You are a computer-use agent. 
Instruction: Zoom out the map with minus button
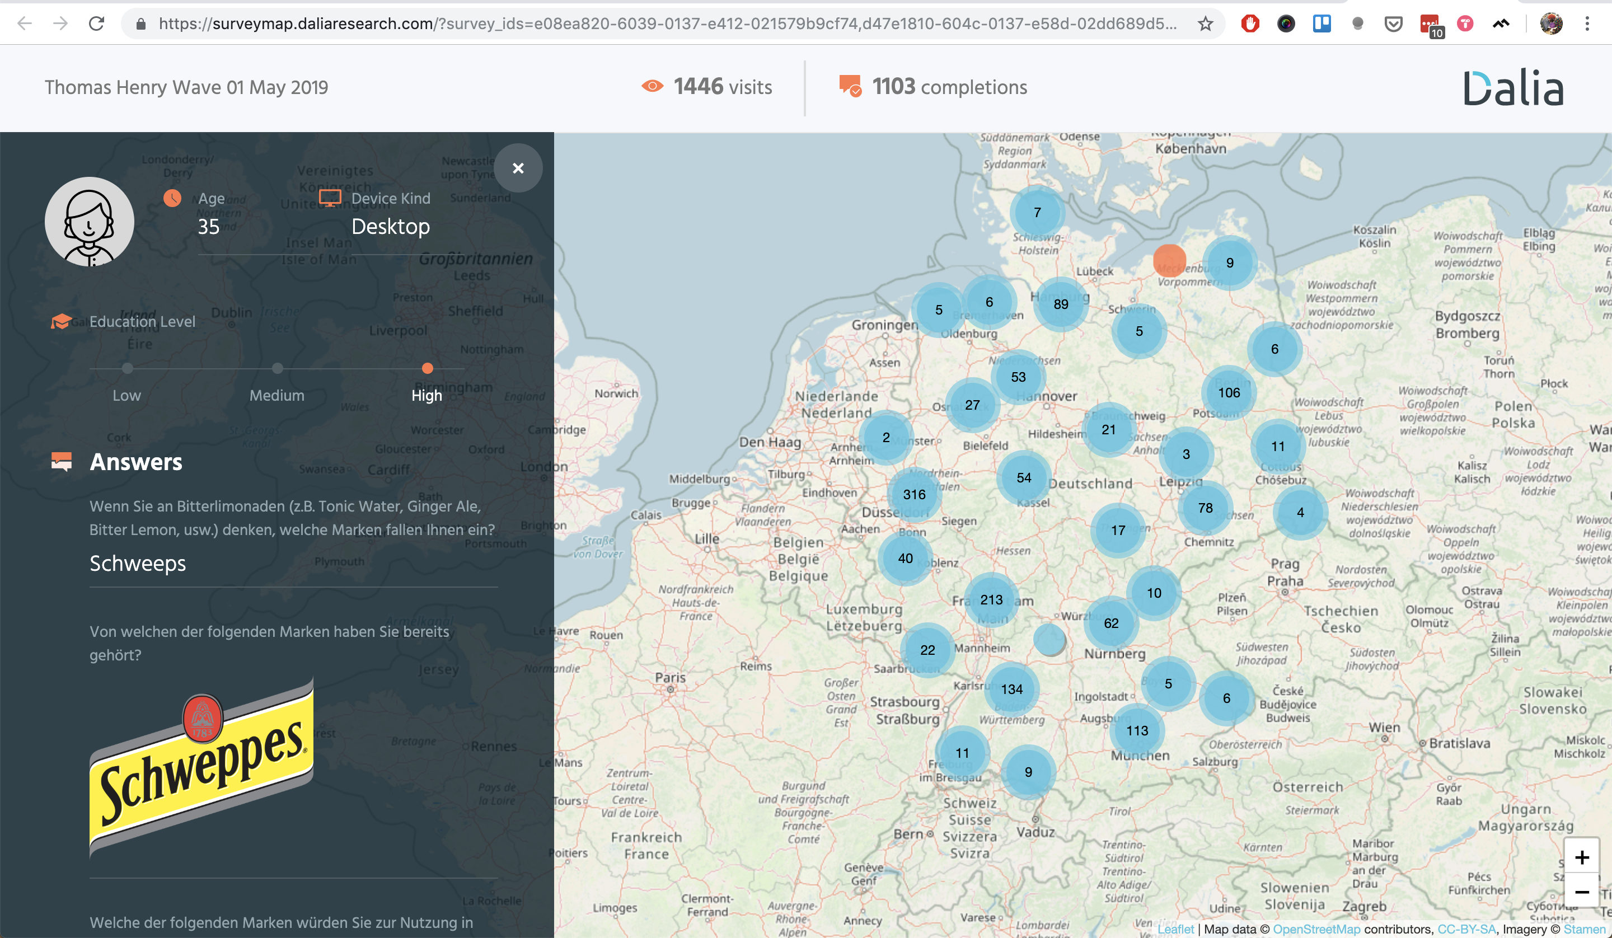[x=1582, y=892]
